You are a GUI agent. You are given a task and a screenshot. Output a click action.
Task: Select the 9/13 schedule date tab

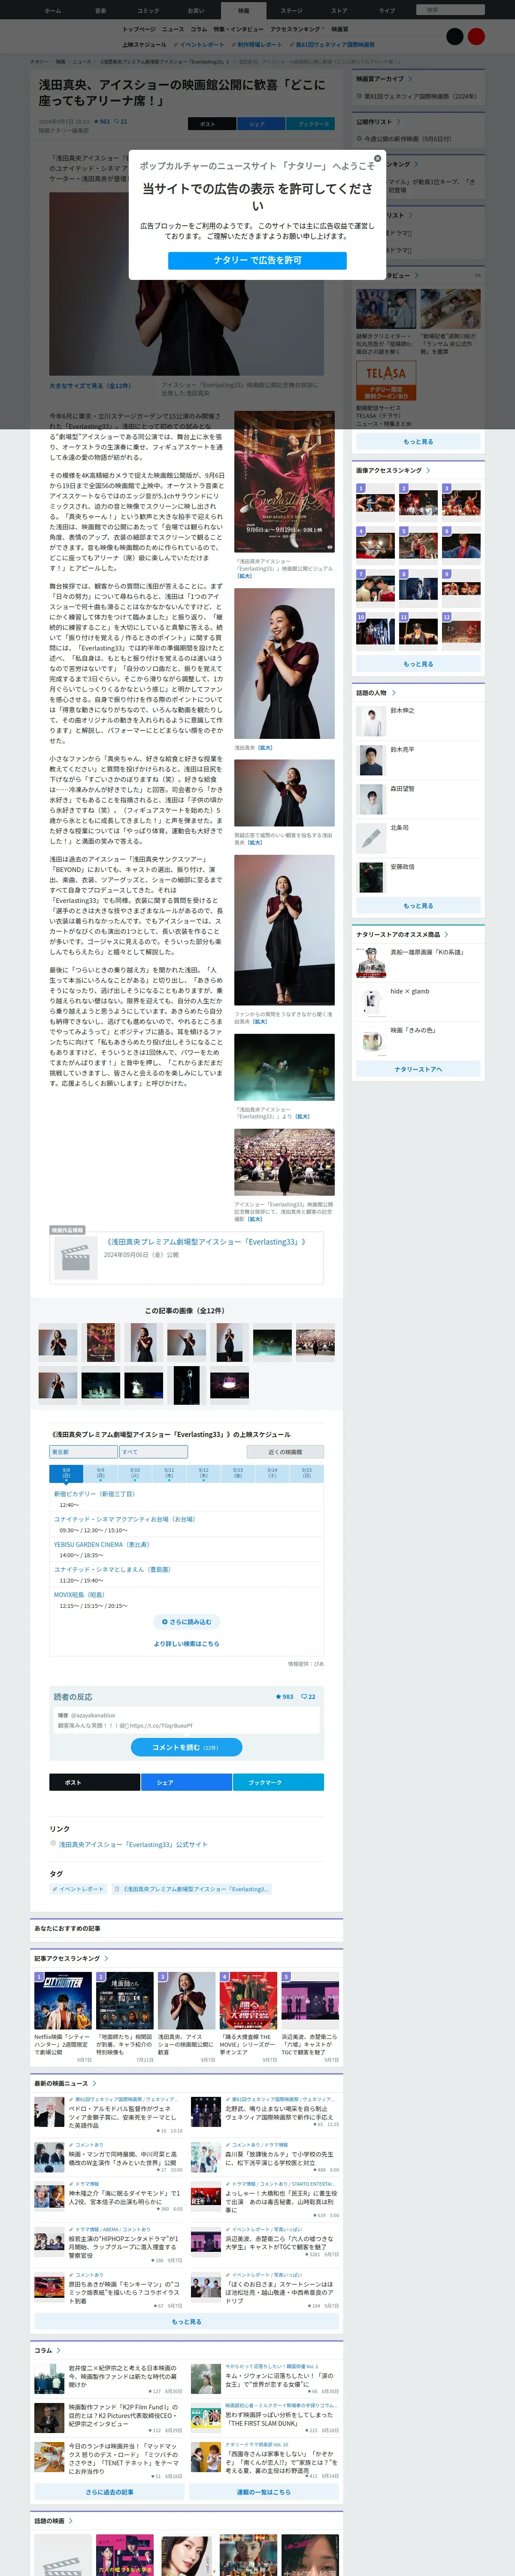click(238, 1473)
